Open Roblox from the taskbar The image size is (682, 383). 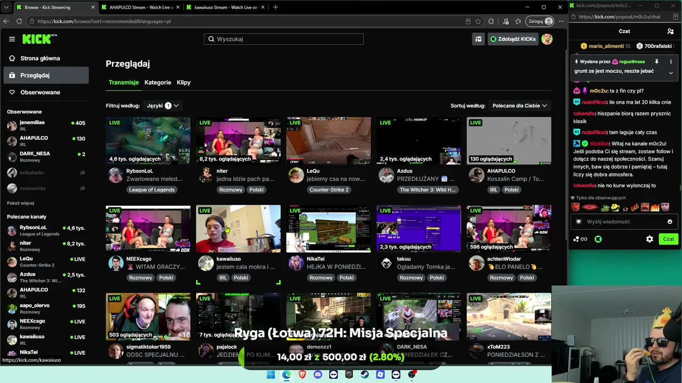point(380,374)
